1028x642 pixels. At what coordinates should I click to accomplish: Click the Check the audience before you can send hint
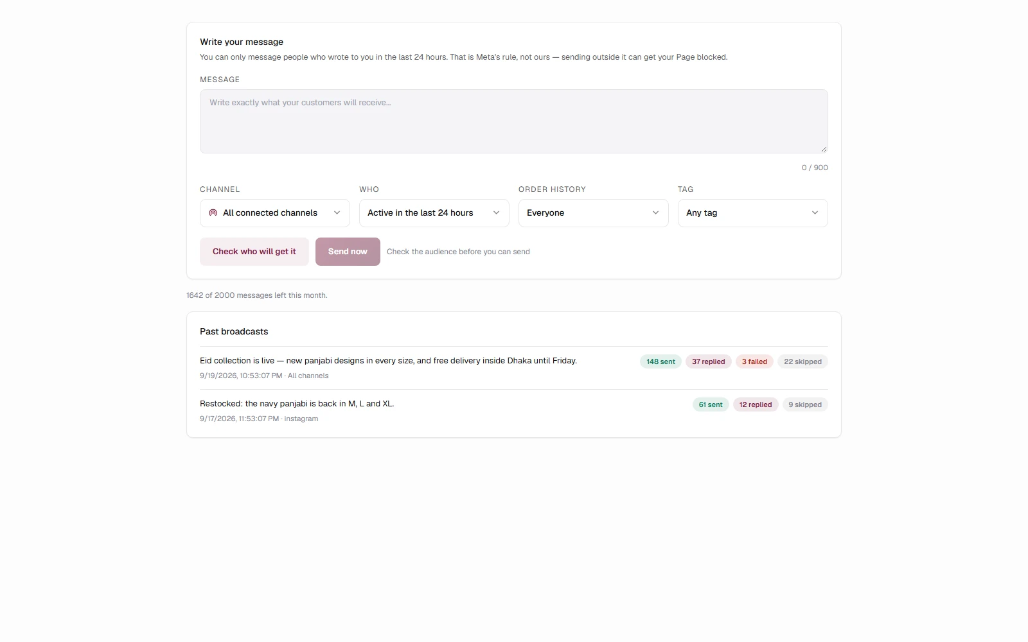pyautogui.click(x=458, y=252)
